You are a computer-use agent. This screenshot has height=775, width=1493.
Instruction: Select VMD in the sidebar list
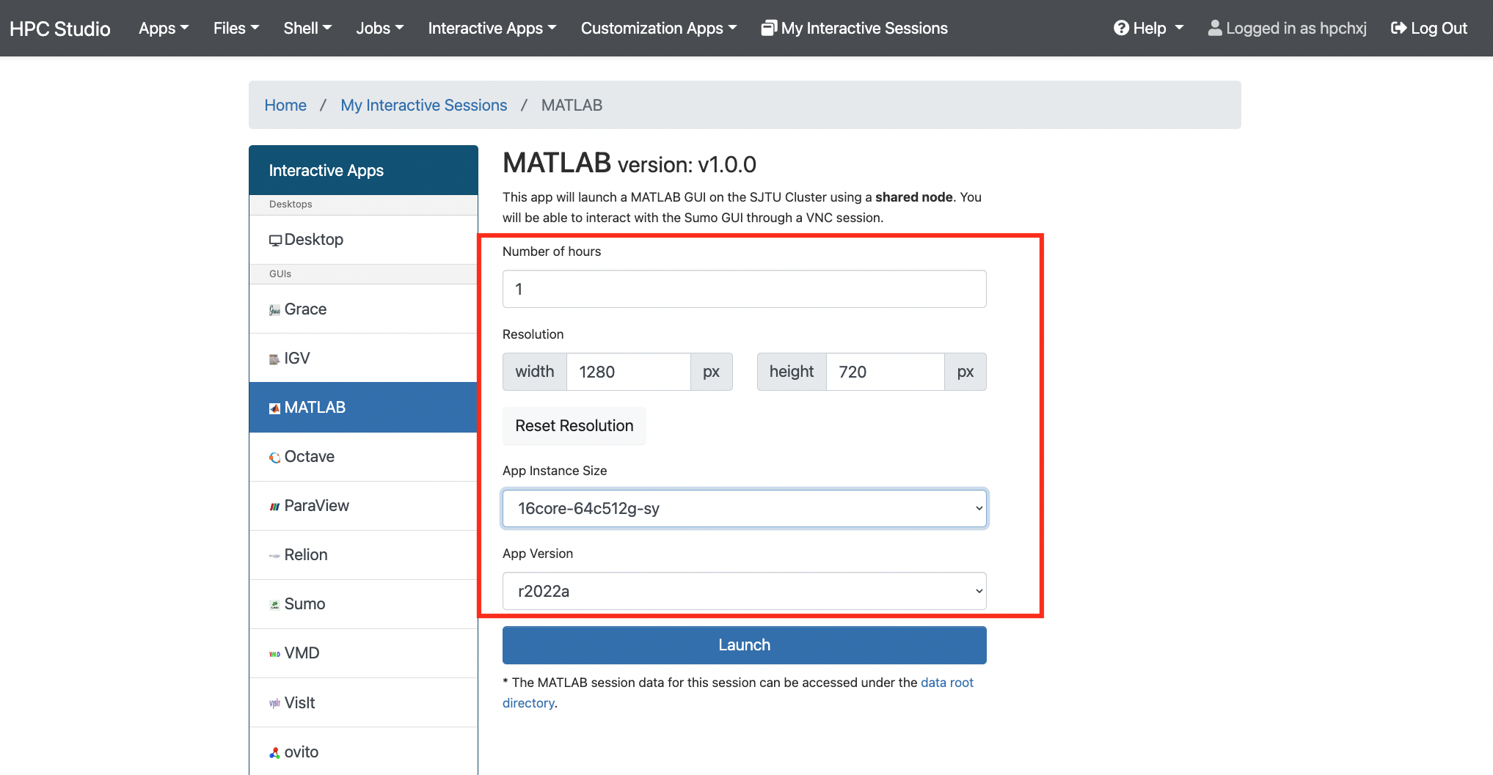[x=363, y=653]
